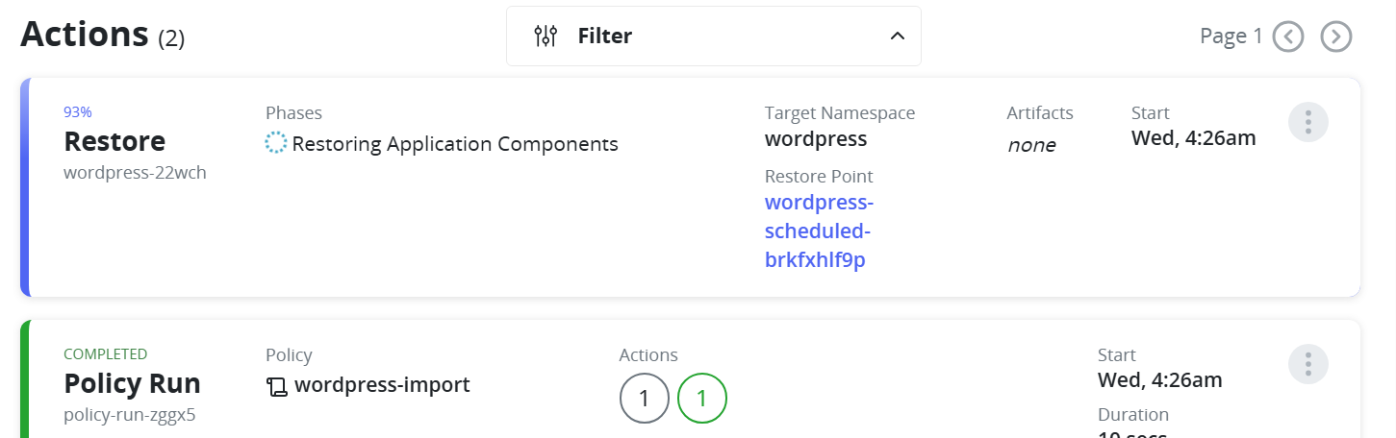Click the Filter sliders icon
Screen dimensions: 1396x438
[546, 36]
